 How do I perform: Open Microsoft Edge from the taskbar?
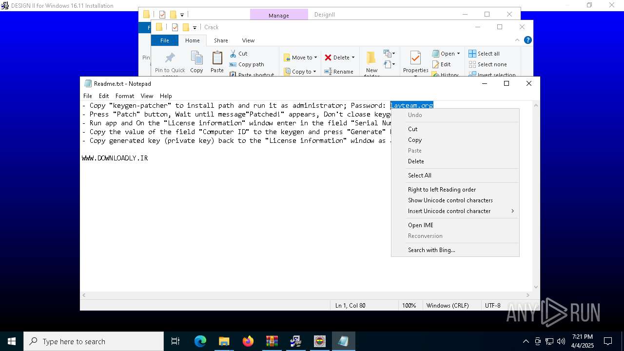pos(200,341)
